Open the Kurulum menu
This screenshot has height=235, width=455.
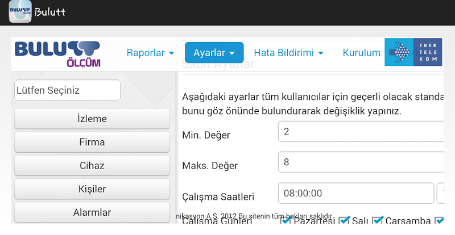(x=362, y=53)
